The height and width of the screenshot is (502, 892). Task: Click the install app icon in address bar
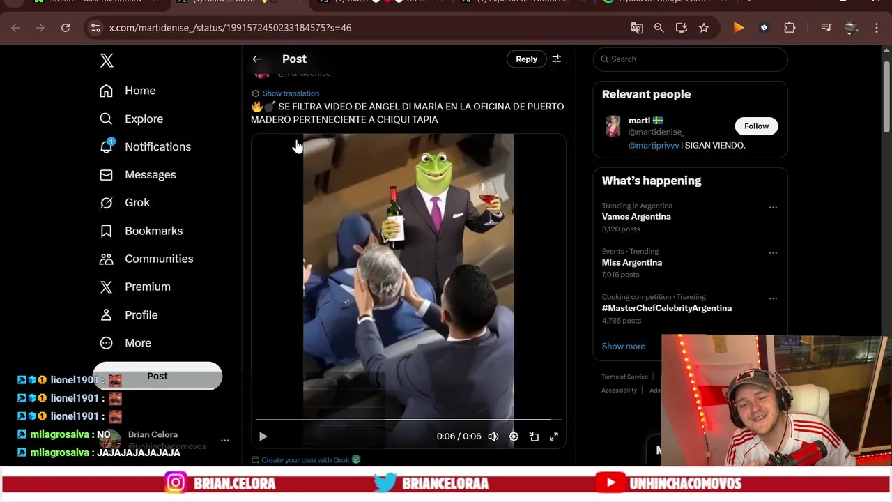[x=681, y=28]
